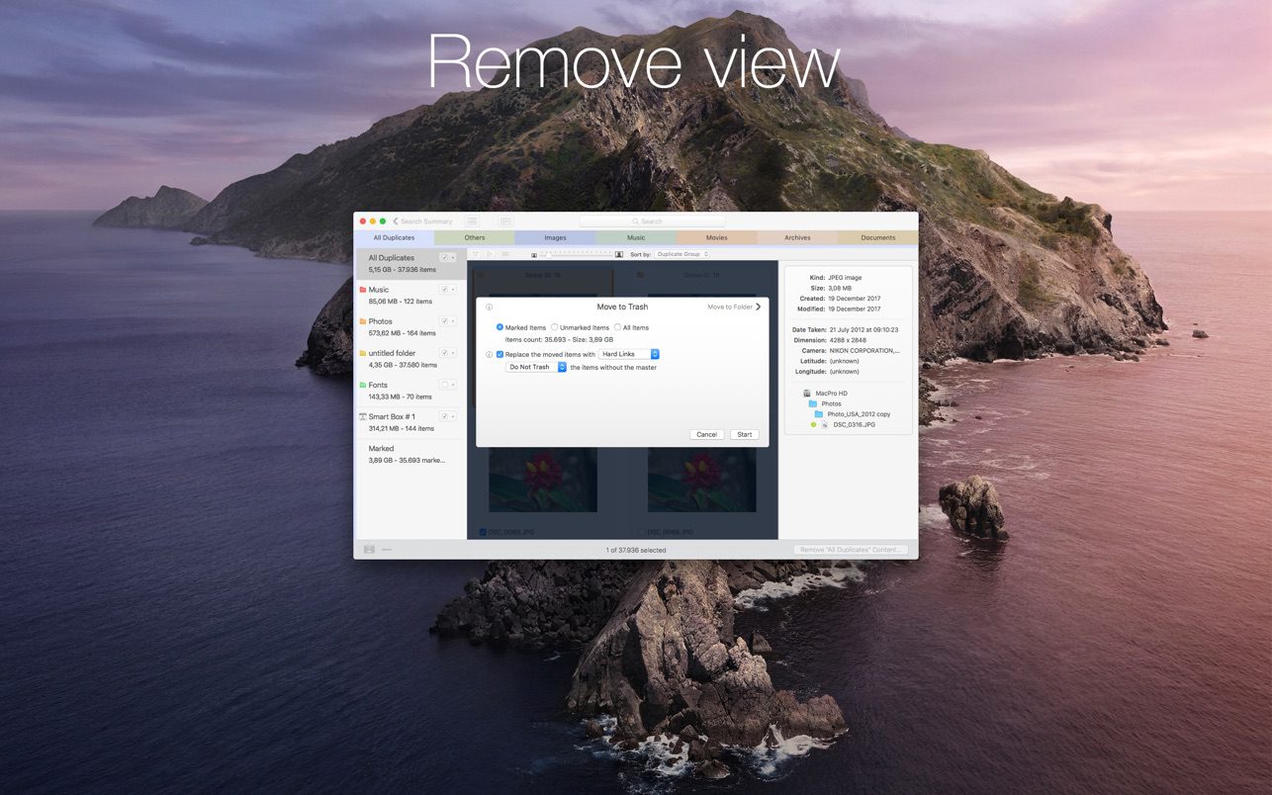Click the info icon beside Move to Trash title
This screenshot has width=1272, height=795.
(489, 308)
